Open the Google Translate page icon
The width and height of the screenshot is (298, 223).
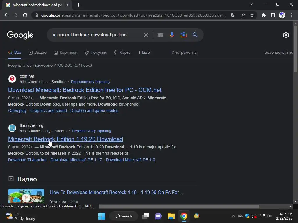tap(233, 15)
